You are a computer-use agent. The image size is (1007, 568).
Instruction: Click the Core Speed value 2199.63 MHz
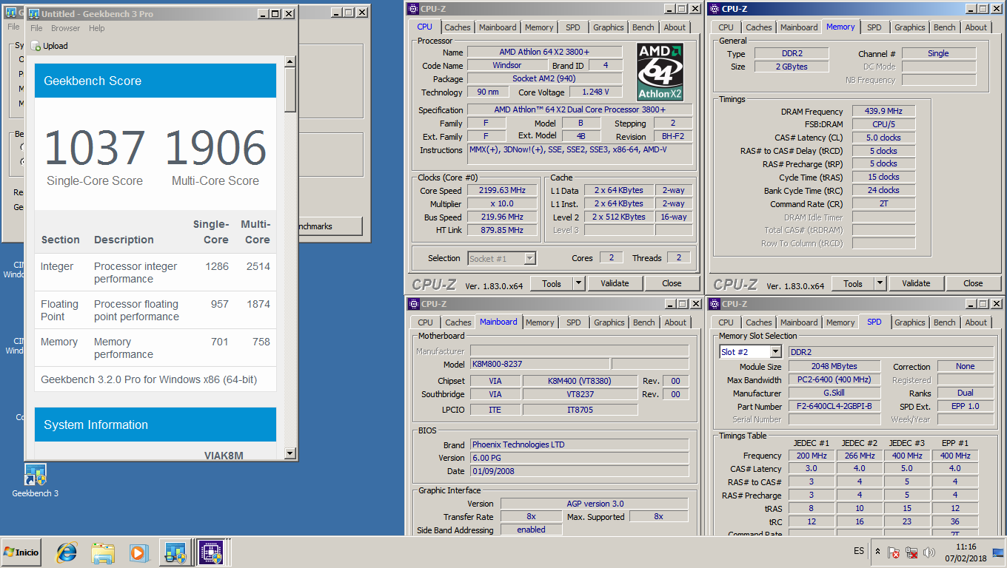click(501, 190)
